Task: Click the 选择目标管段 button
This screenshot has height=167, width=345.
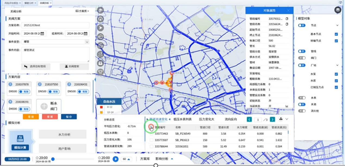Action: pos(36,66)
